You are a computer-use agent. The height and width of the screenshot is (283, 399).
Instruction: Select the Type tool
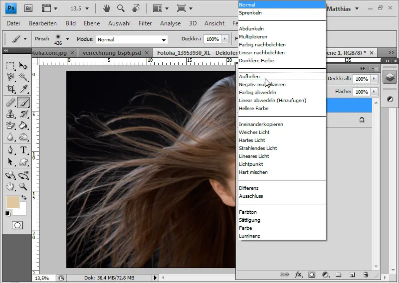pyautogui.click(x=23, y=150)
